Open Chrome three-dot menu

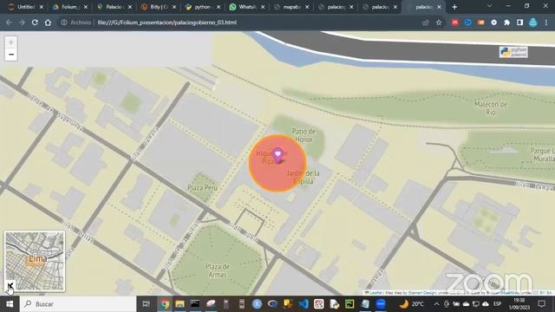click(x=546, y=23)
